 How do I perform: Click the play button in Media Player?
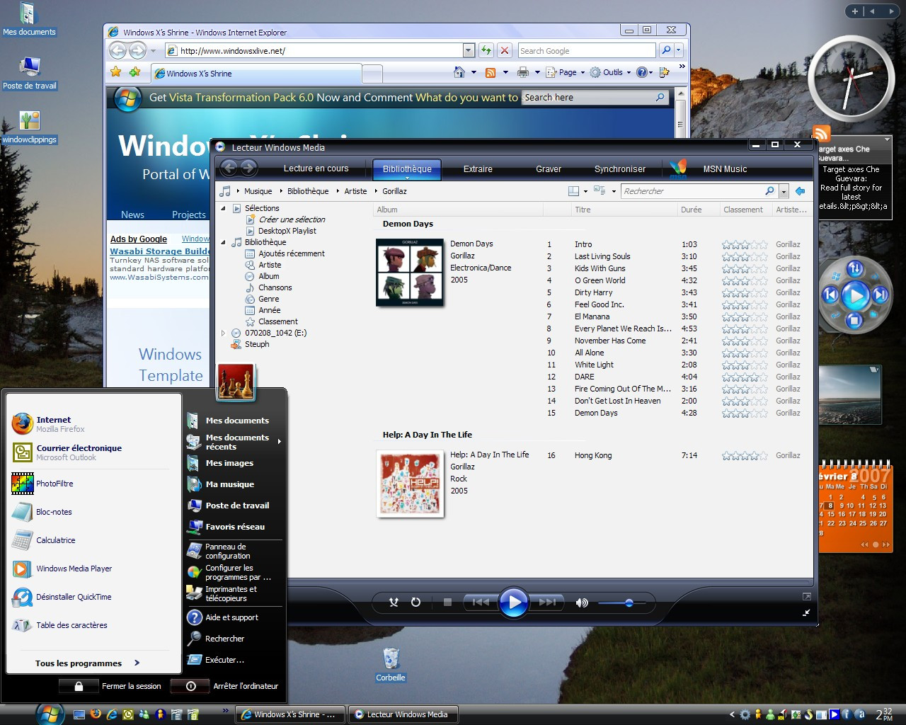tap(513, 603)
